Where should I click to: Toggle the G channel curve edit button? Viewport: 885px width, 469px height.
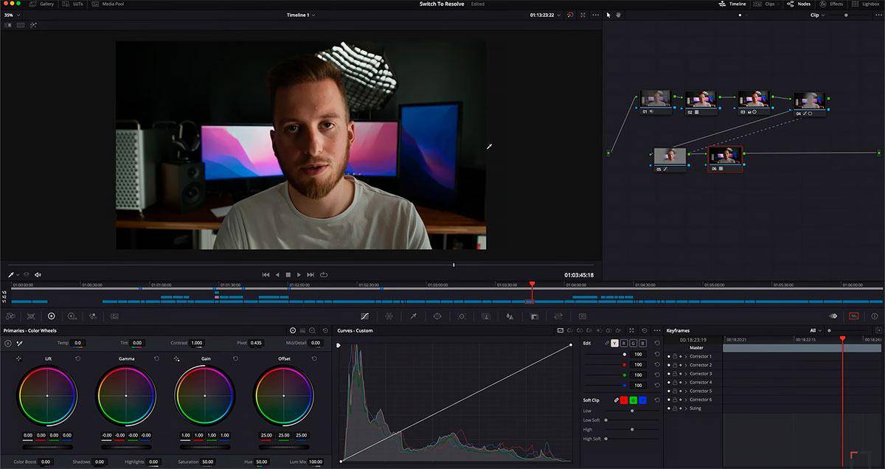[634, 343]
